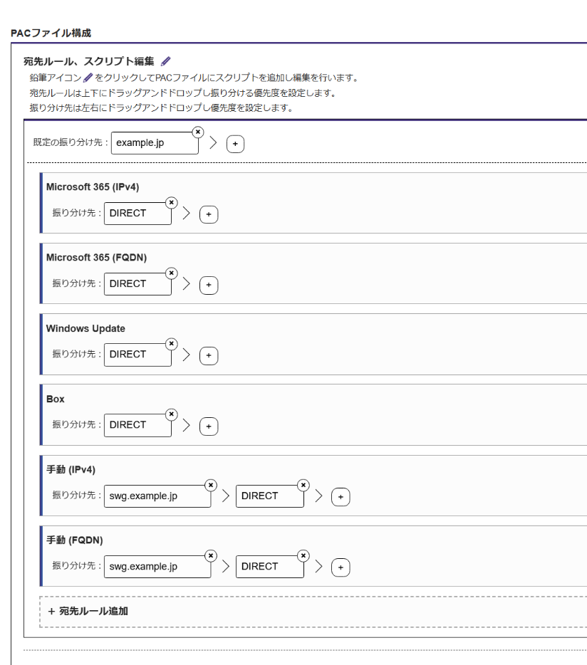Remove DIRECT from Windows Update rule

point(171,343)
